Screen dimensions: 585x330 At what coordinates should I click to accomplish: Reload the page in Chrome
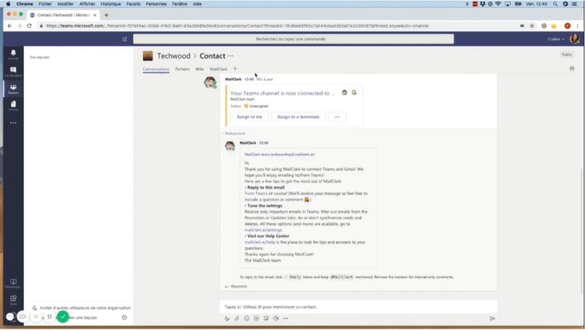pos(29,26)
